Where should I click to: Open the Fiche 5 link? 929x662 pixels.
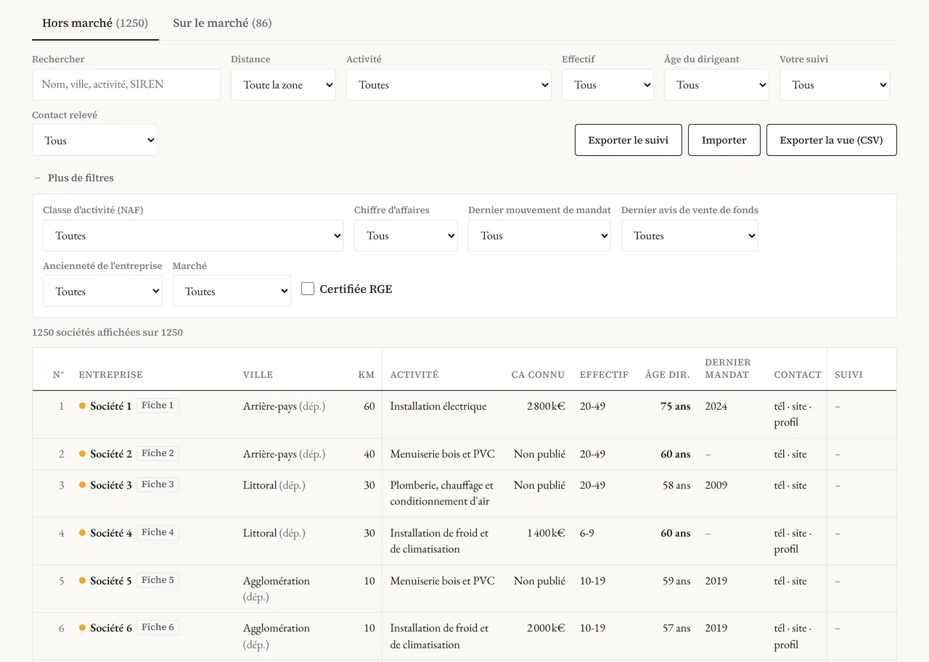(157, 580)
